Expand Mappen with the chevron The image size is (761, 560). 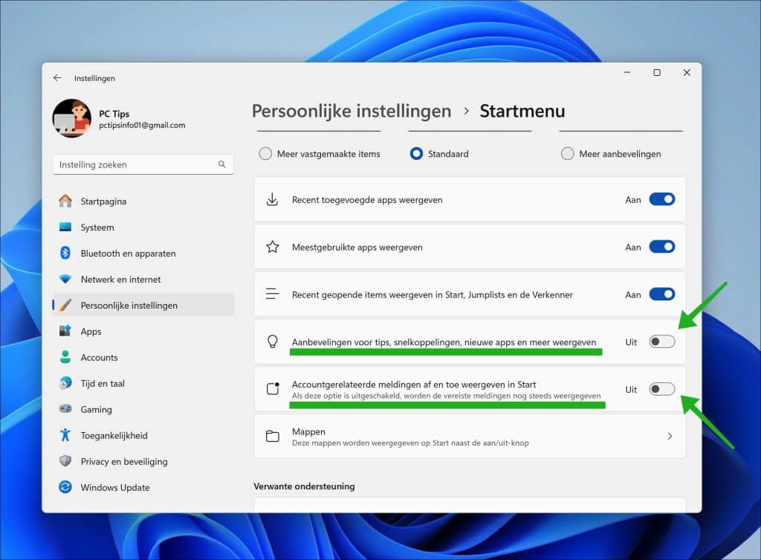[670, 436]
